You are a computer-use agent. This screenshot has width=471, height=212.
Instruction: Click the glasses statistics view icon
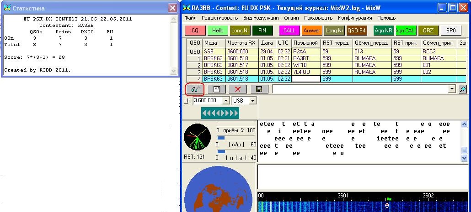pos(195,89)
